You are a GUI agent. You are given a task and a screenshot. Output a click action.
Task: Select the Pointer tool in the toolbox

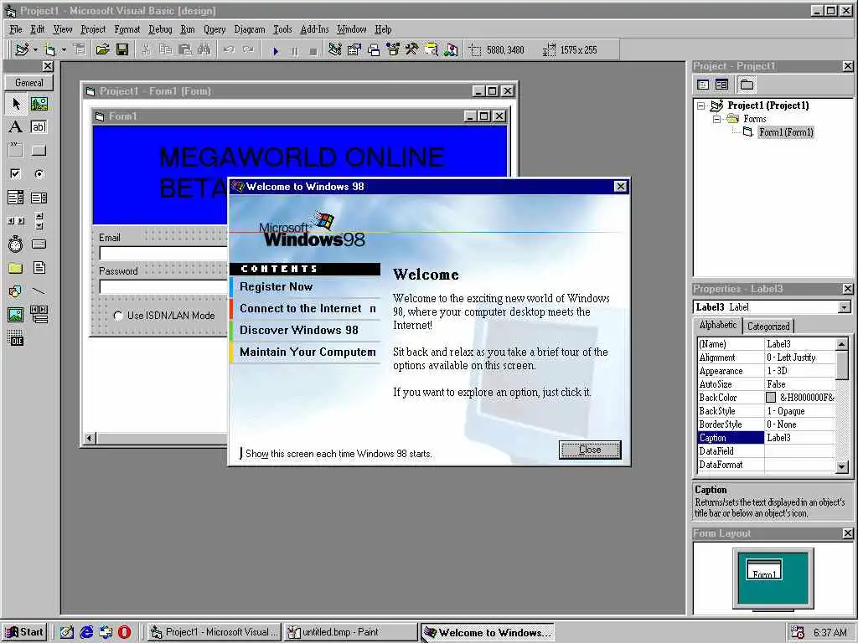tap(15, 103)
